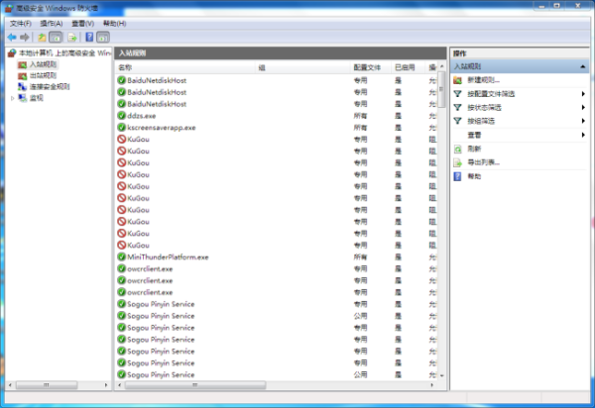
Task: Select the ddzs.exe rule
Action: (x=141, y=116)
